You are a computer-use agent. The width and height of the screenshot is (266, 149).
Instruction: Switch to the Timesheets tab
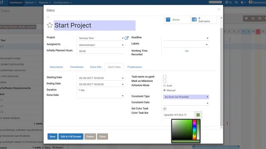(76, 67)
